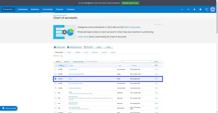Open the Contacts menu
The image size is (218, 113).
click(70, 9)
